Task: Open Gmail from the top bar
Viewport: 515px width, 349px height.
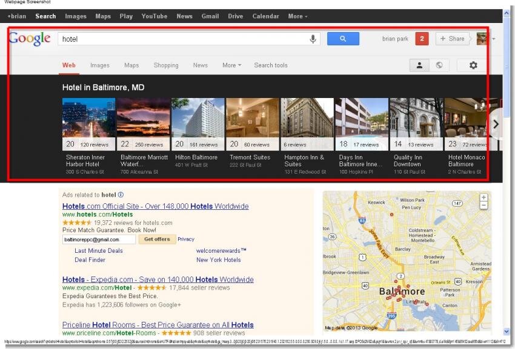Action: tap(210, 16)
